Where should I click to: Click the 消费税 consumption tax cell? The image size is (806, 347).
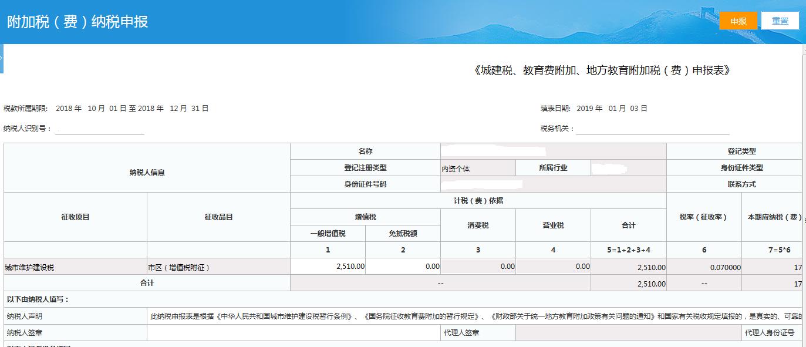click(x=478, y=267)
